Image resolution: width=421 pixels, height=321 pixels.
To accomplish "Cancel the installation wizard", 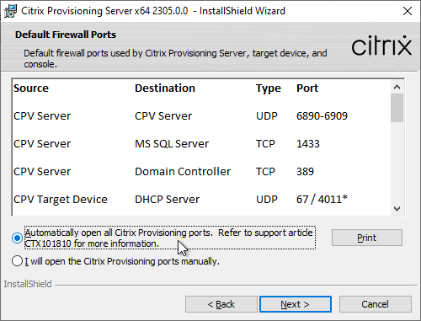I will pyautogui.click(x=376, y=304).
